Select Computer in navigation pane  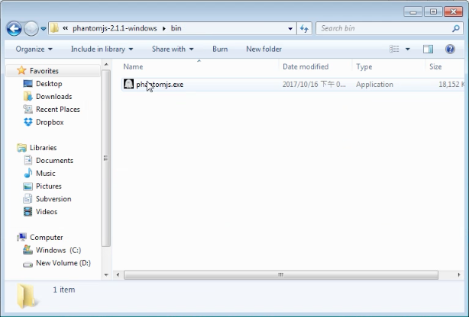point(47,237)
